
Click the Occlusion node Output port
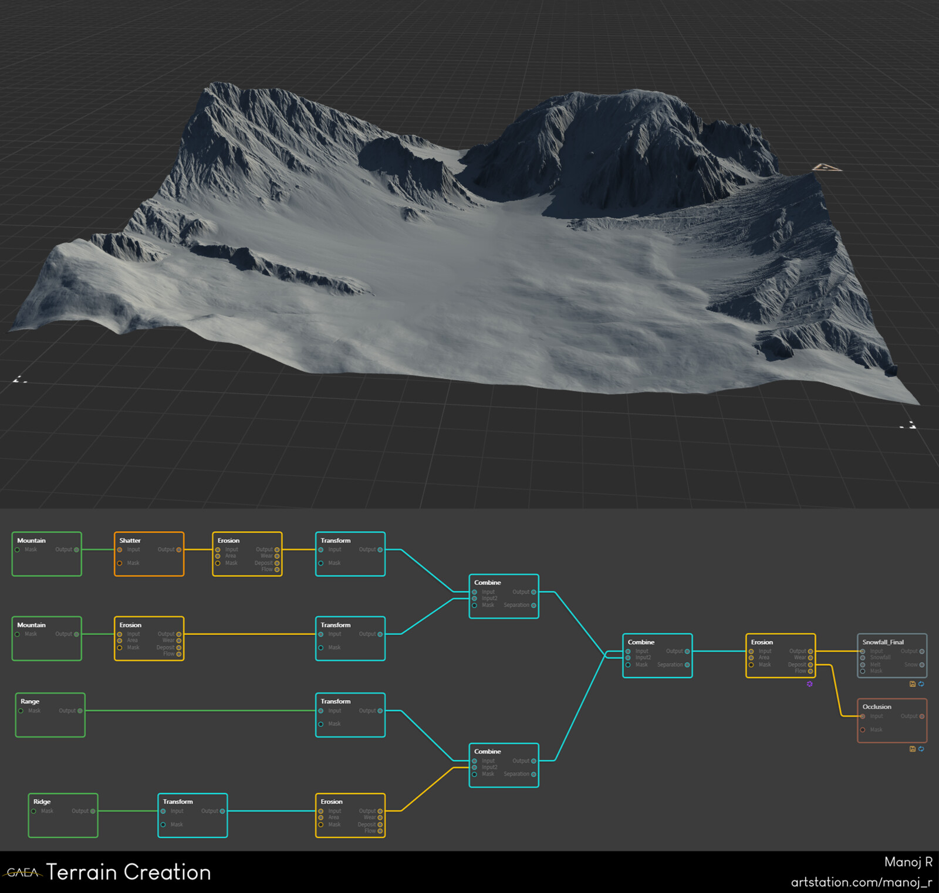pyautogui.click(x=922, y=716)
